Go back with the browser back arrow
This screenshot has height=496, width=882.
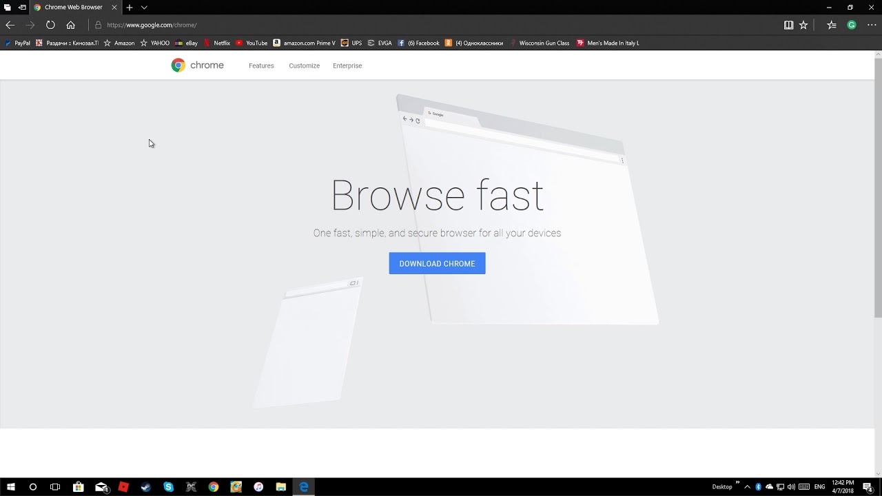click(x=10, y=25)
